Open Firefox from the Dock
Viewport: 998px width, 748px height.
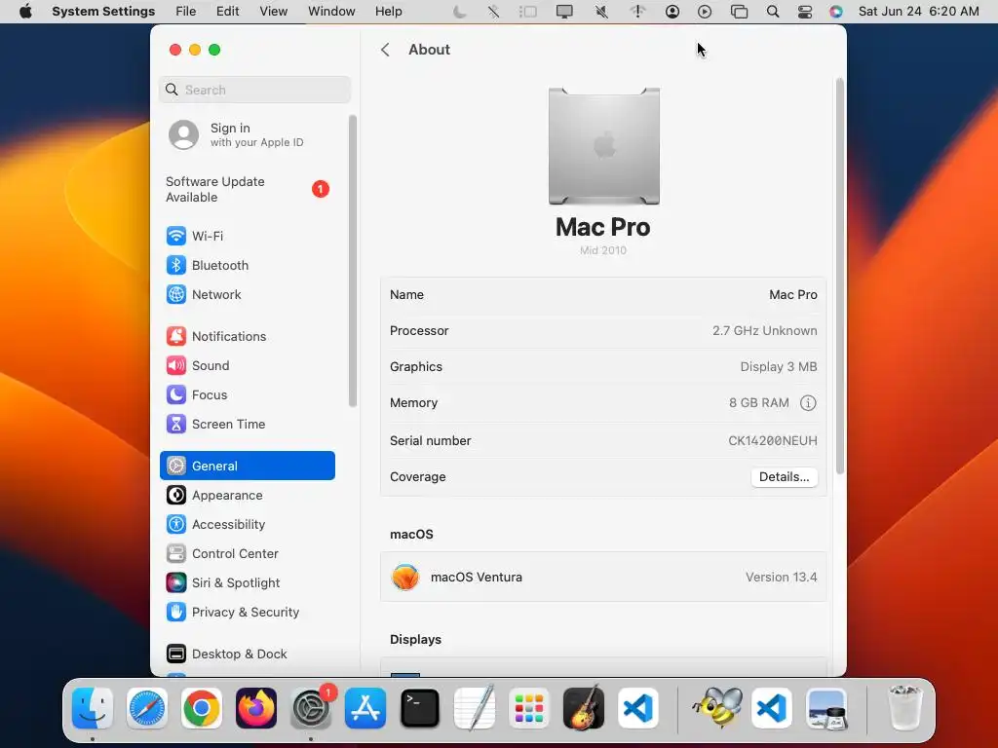256,708
